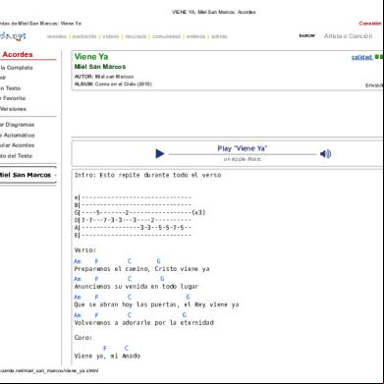384x384 pixels.
Task: Open the Canción link at top right
Action: tap(370, 24)
